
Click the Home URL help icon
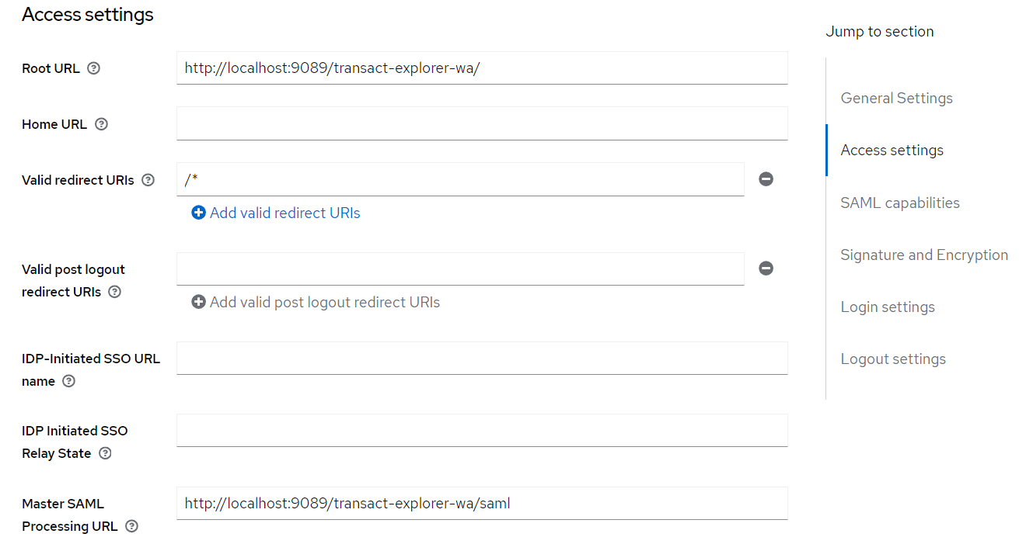[x=101, y=124]
